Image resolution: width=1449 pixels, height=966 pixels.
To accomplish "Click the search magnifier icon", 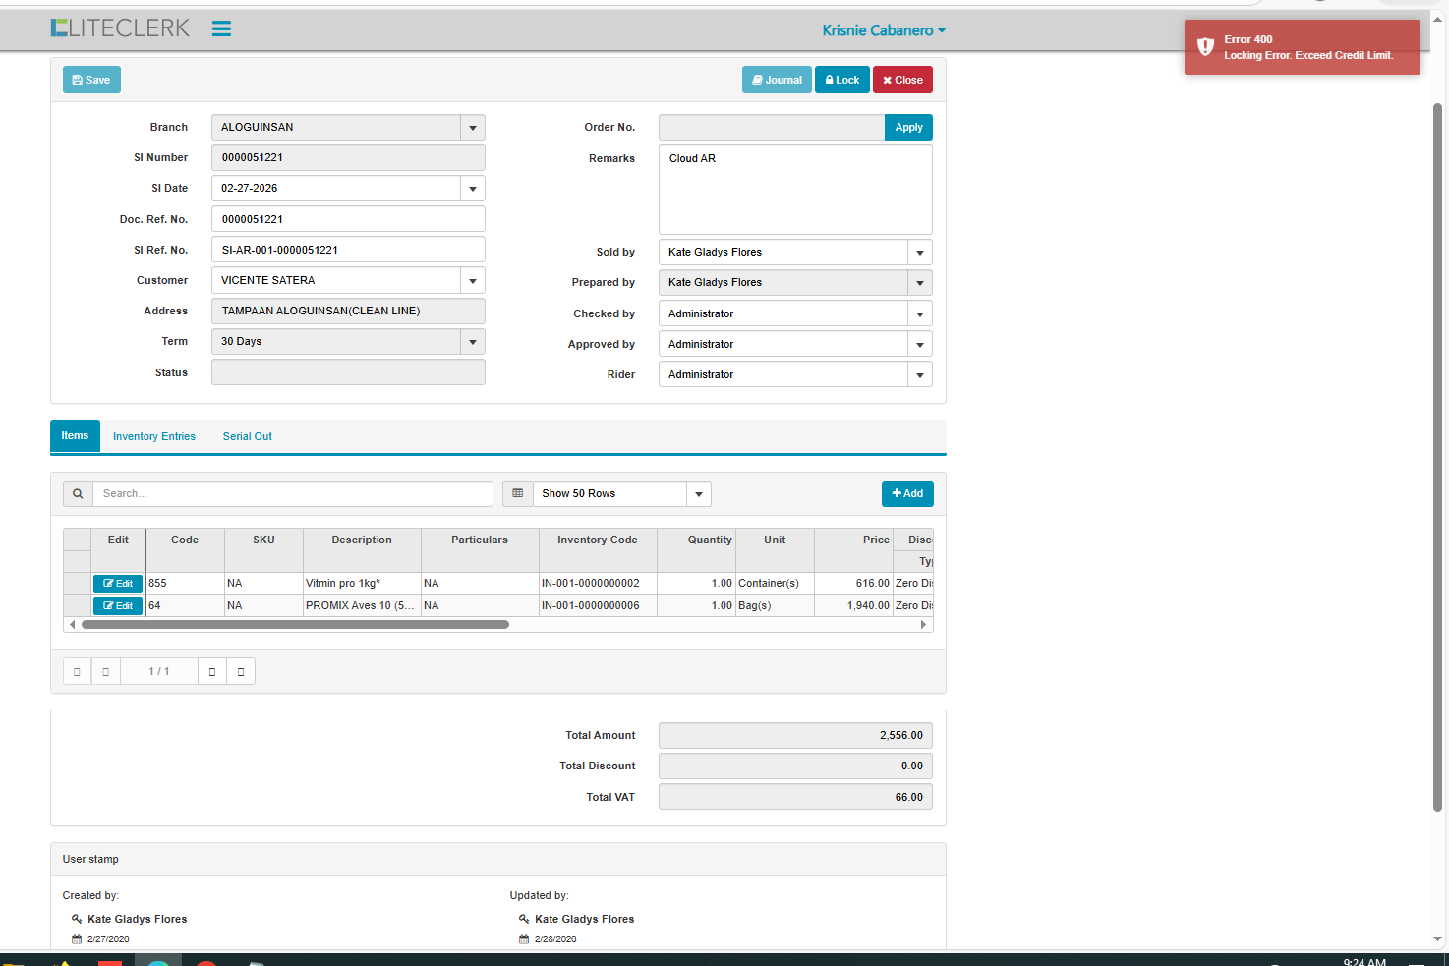I will (x=78, y=494).
